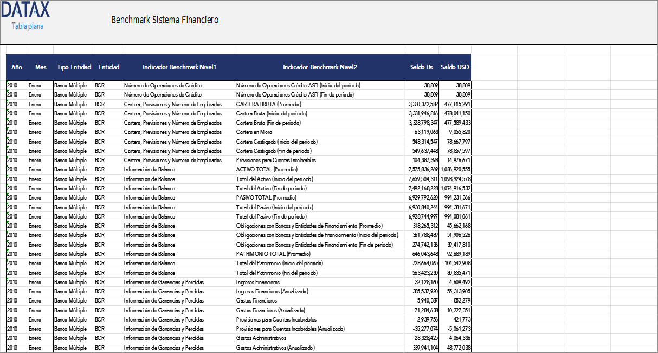Click the 'Indicador Benchmark Nivel1' header

pyautogui.click(x=179, y=67)
